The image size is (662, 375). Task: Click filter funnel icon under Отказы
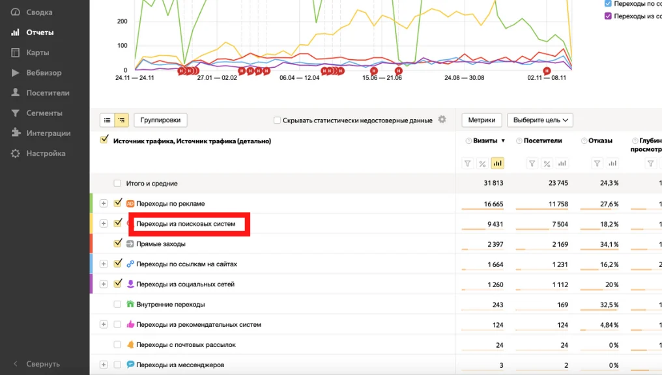pyautogui.click(x=597, y=163)
